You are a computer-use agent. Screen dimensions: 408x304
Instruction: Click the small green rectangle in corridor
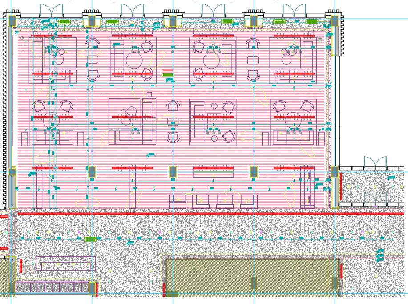[x=90, y=239]
